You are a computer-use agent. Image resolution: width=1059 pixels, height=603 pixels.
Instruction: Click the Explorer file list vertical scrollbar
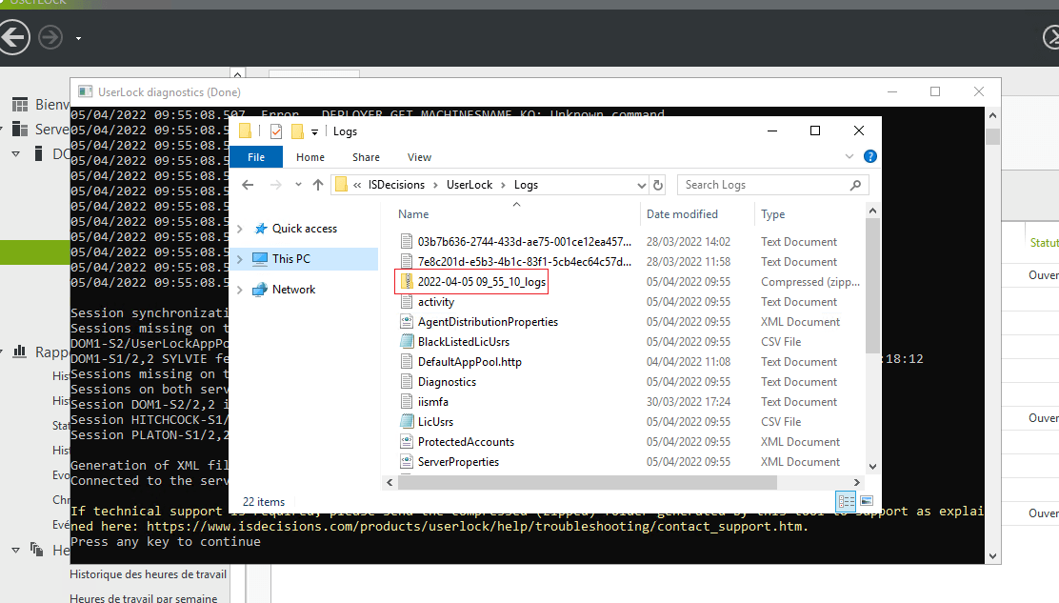[872, 285]
